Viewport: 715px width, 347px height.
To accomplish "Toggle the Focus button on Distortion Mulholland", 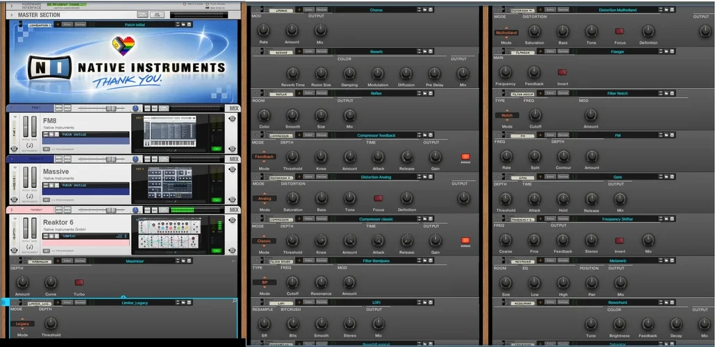I will [x=619, y=31].
